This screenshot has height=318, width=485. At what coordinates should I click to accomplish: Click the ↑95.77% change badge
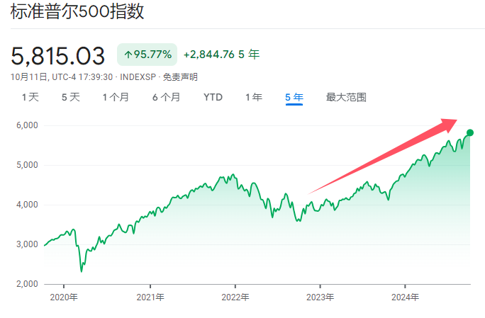[147, 55]
